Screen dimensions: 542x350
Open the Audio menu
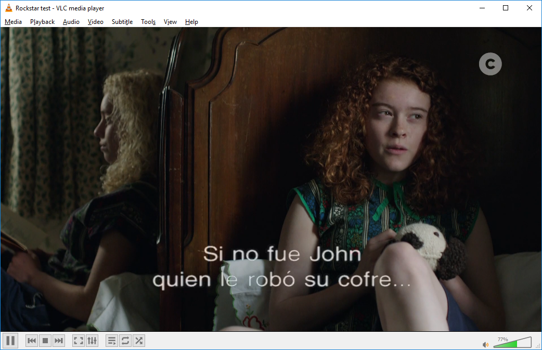[x=71, y=22]
